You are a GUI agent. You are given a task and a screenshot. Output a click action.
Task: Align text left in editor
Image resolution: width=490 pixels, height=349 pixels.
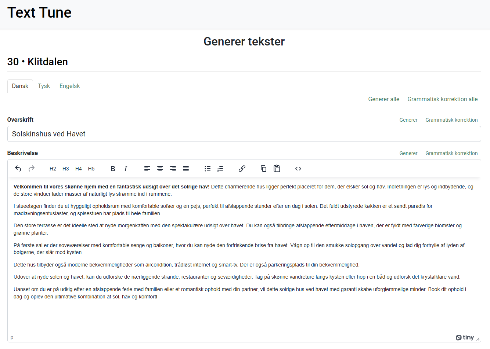coord(147,169)
